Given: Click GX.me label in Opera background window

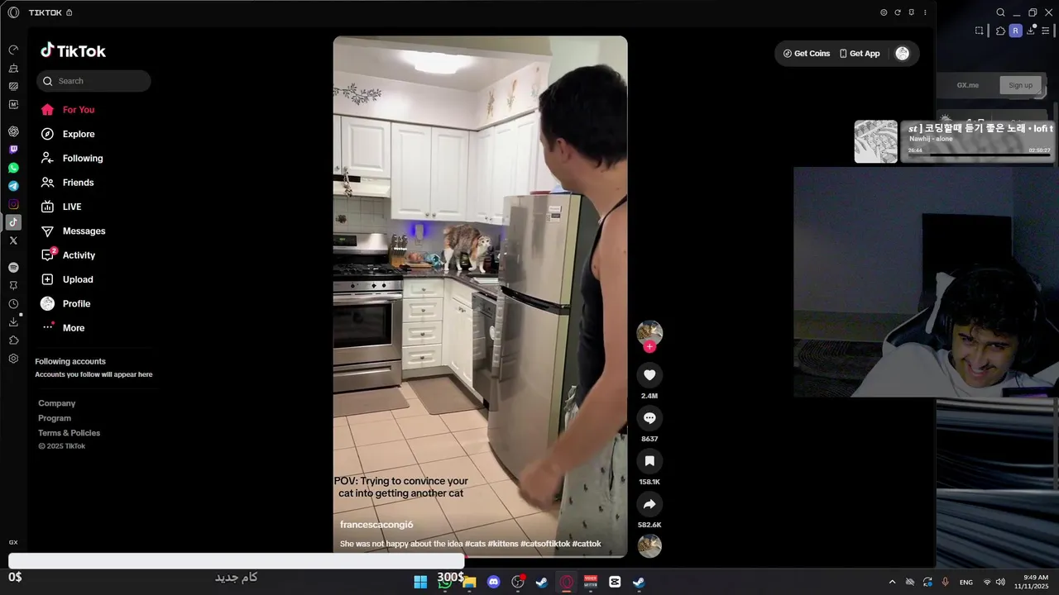Looking at the screenshot, I should (968, 85).
